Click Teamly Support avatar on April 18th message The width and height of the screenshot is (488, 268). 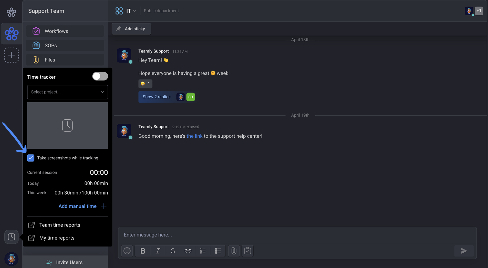pos(124,55)
